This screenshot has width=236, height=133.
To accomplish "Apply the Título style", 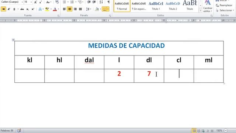I will [x=190, y=6].
